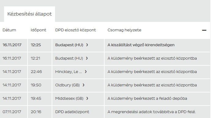Click the chevron next to Oldbury (GB)
211x118 pixels.
[x=83, y=85]
